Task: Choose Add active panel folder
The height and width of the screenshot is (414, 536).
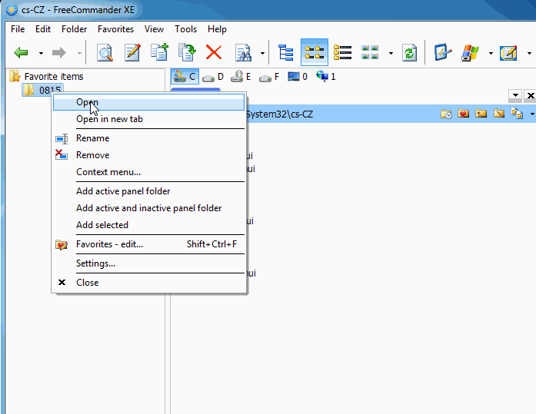Action: point(149,191)
